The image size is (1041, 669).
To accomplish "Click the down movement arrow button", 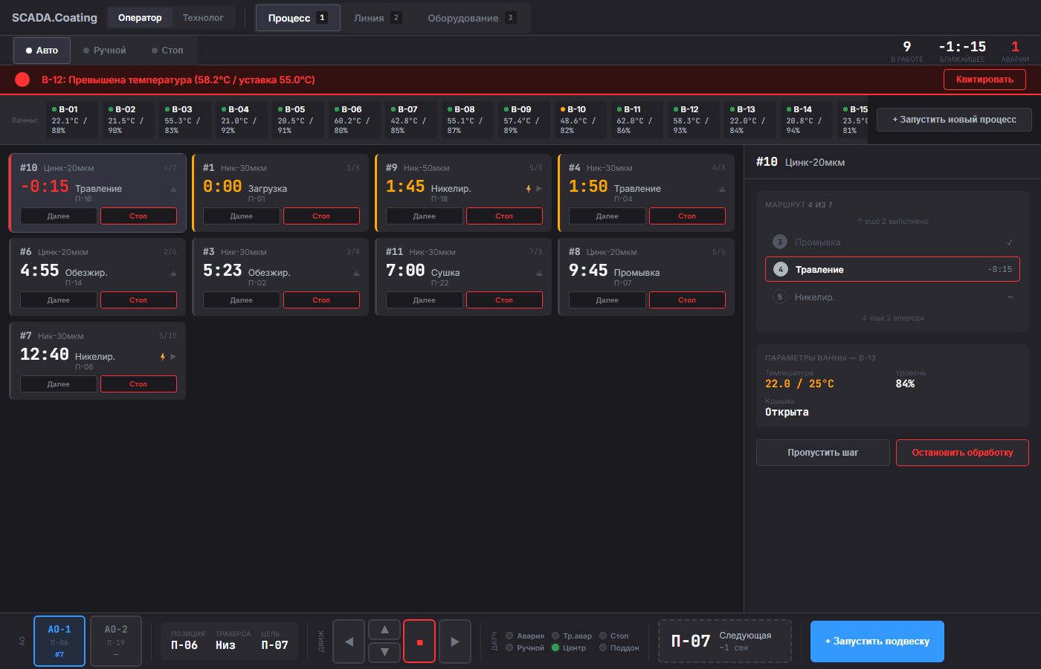I will point(384,652).
